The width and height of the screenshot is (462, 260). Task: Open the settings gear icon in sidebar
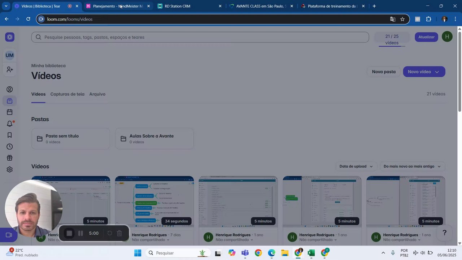10,169
